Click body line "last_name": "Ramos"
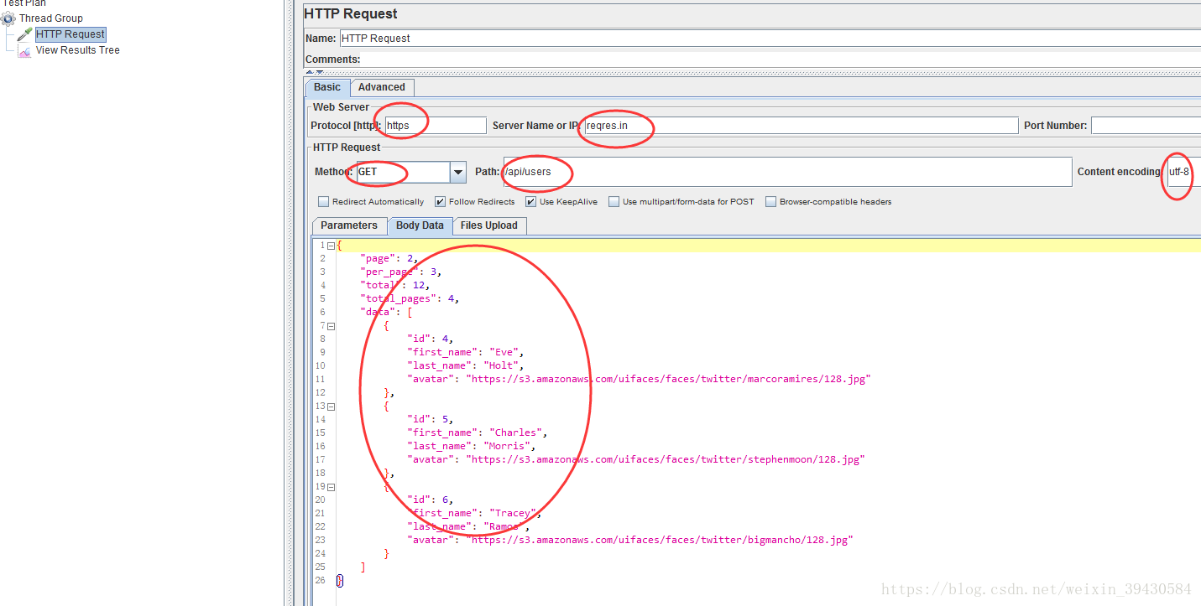This screenshot has width=1201, height=606. pyautogui.click(x=468, y=527)
